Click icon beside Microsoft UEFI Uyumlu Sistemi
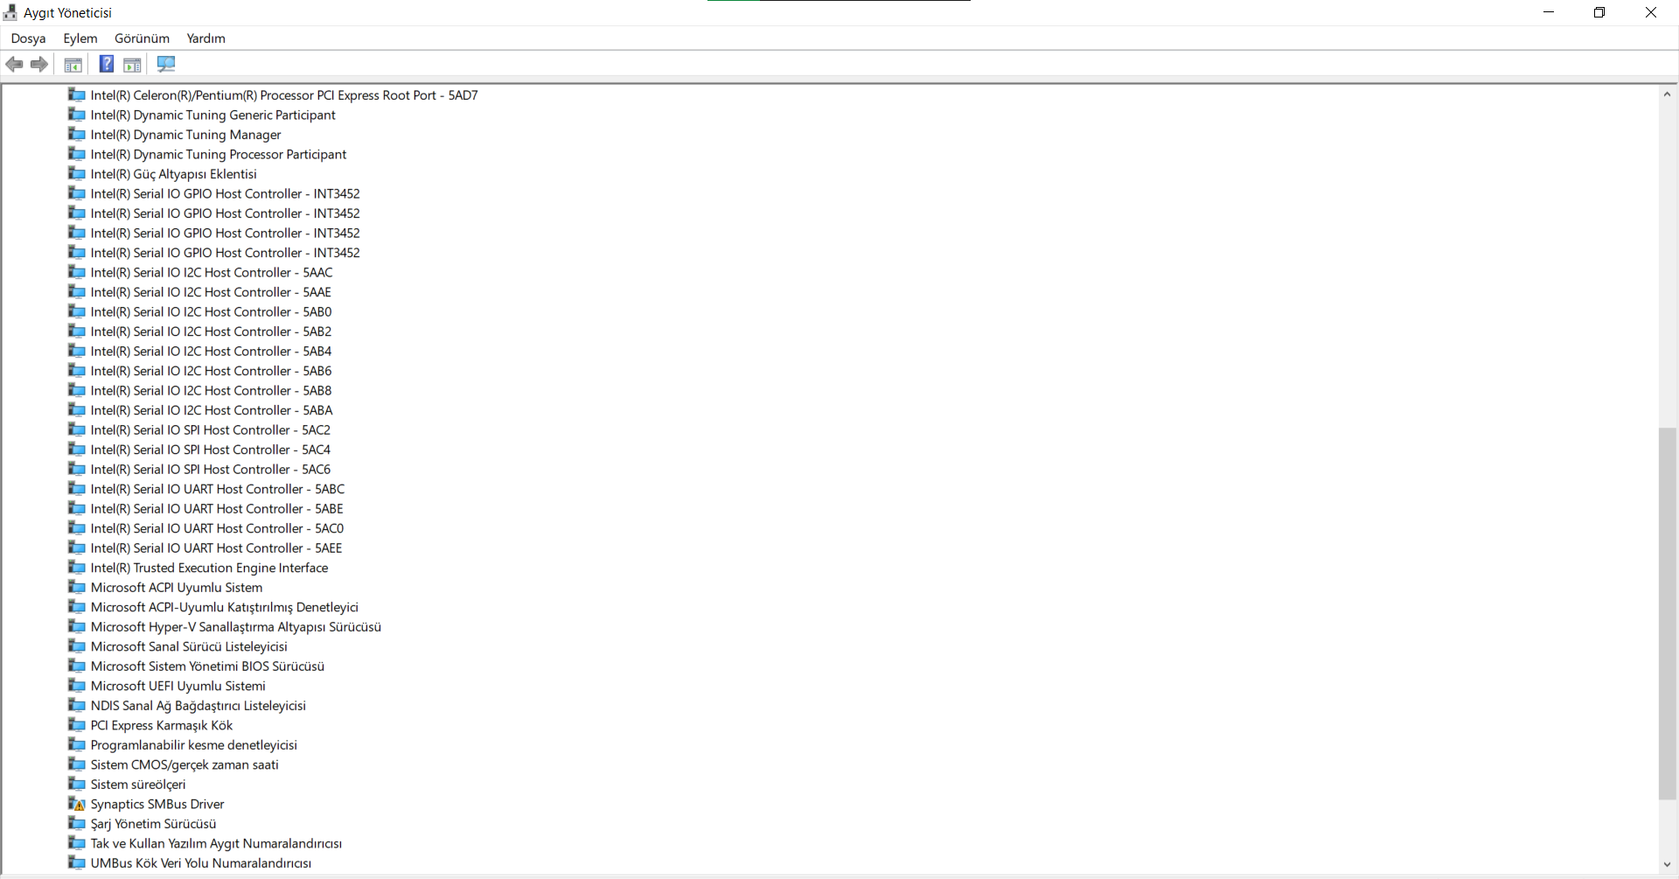Image resolution: width=1679 pixels, height=879 pixels. tap(77, 686)
